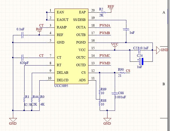Select the R44 resistor symbol
Screen dimensions: 170x131
click(x=32, y=99)
